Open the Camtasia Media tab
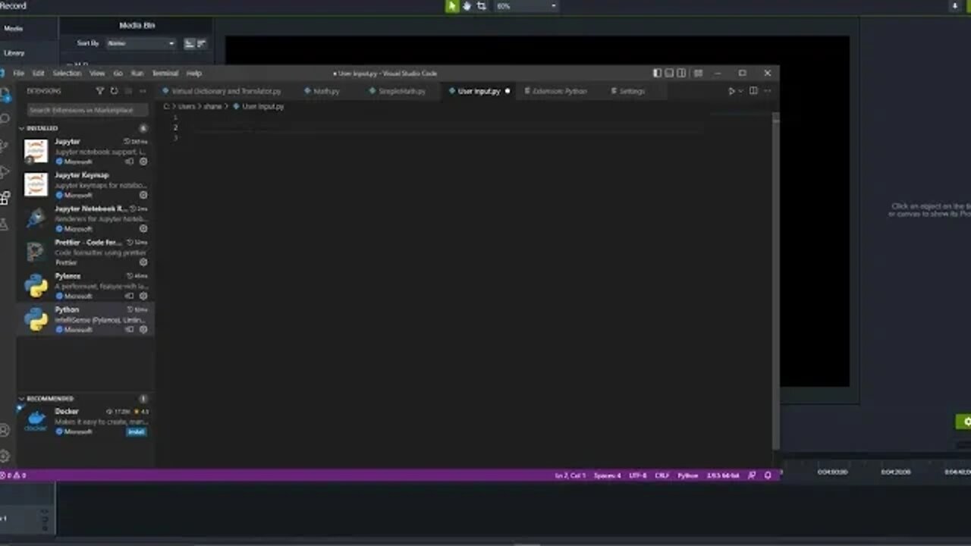Viewport: 971px width, 546px height. 14,29
